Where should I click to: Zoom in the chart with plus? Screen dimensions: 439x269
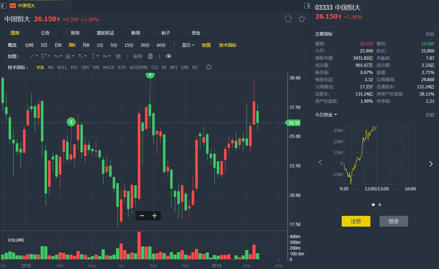tap(154, 215)
